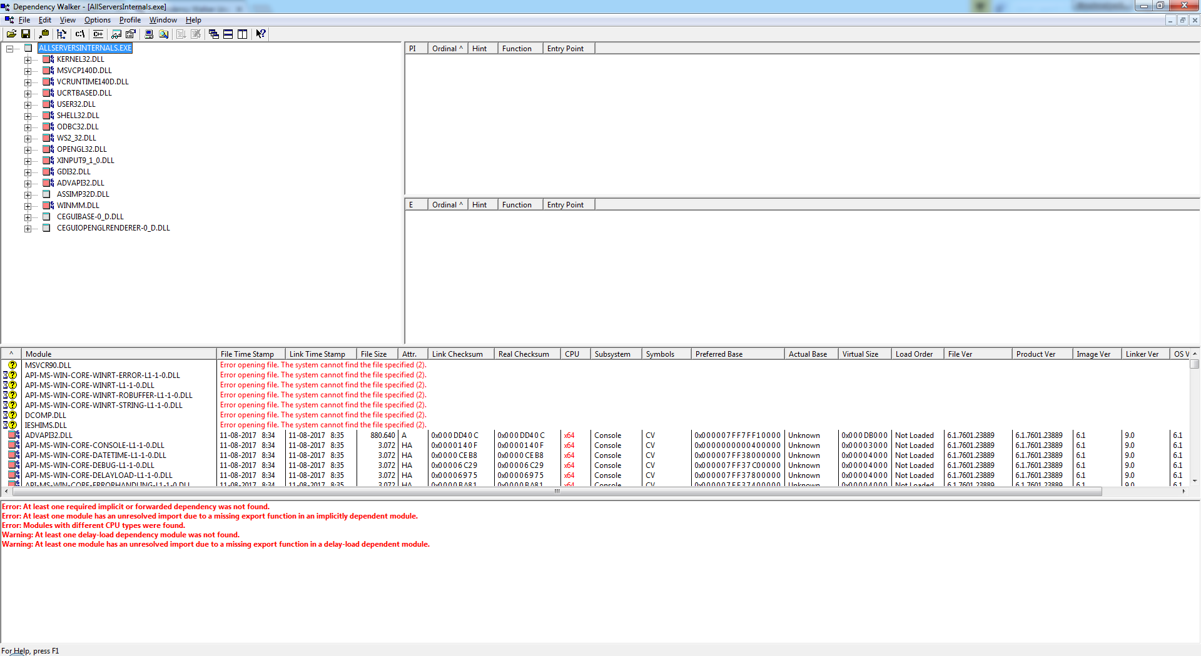The width and height of the screenshot is (1201, 656).
Task: Click the CPU column header
Action: pyautogui.click(x=572, y=354)
